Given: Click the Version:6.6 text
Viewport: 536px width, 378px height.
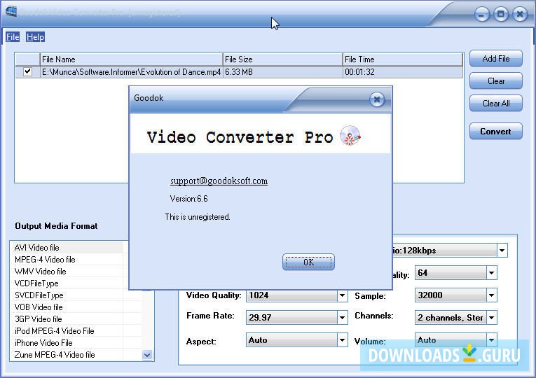Looking at the screenshot, I should [x=188, y=198].
